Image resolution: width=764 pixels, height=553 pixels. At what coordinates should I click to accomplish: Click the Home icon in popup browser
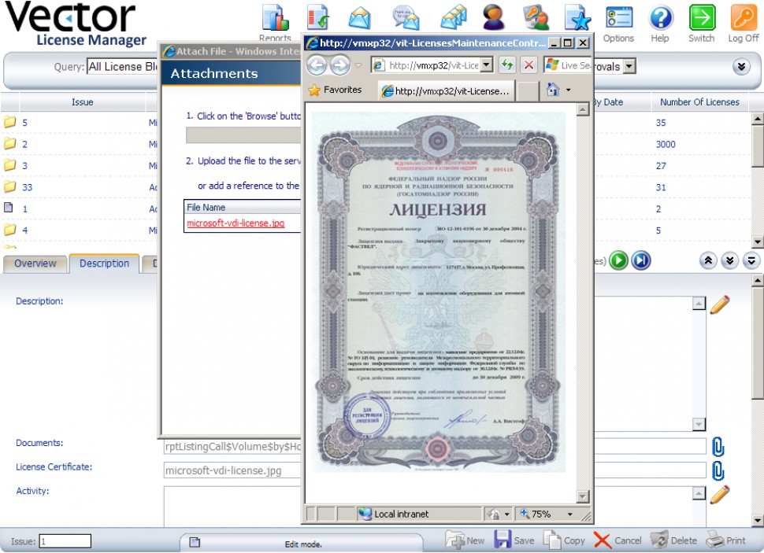tap(553, 90)
